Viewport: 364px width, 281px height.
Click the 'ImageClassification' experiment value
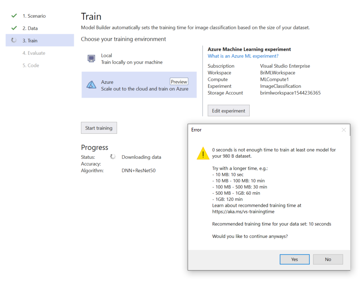(280, 86)
